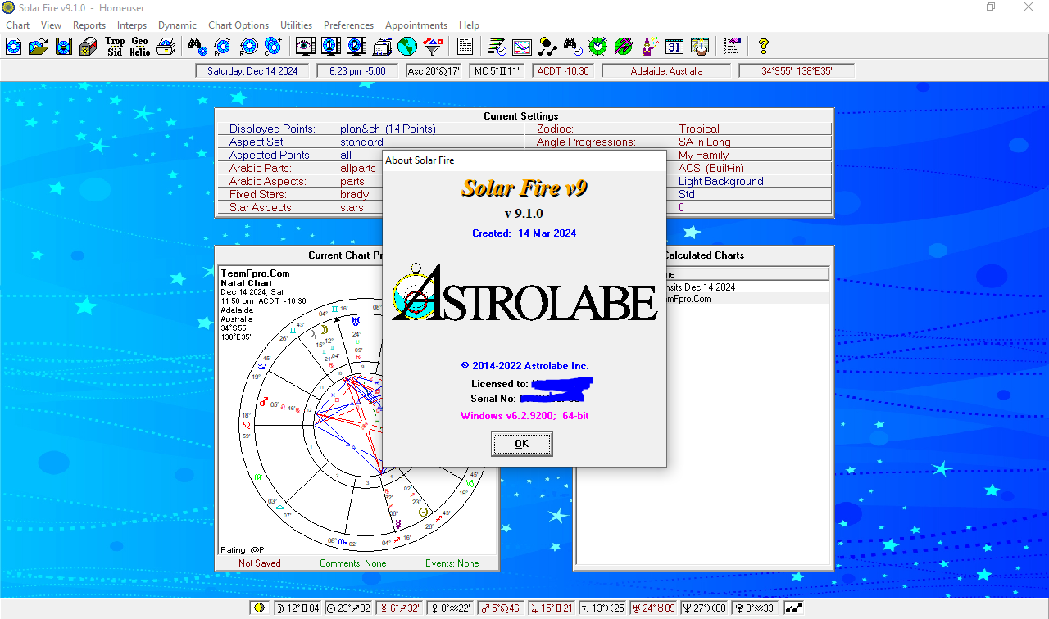This screenshot has width=1049, height=619.
Task: Click the printer icon in toolbar
Action: coord(166,46)
